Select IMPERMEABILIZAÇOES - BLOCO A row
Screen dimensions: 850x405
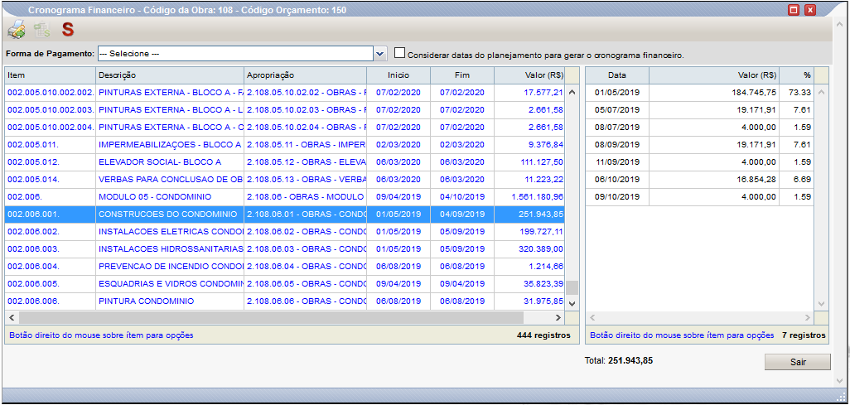[x=285, y=145]
